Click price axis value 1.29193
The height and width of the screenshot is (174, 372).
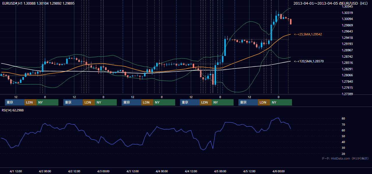347,44
